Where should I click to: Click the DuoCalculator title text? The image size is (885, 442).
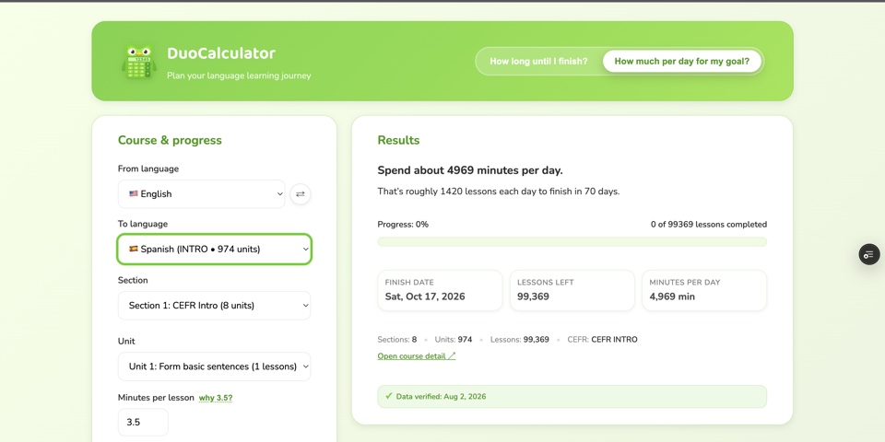click(x=221, y=53)
